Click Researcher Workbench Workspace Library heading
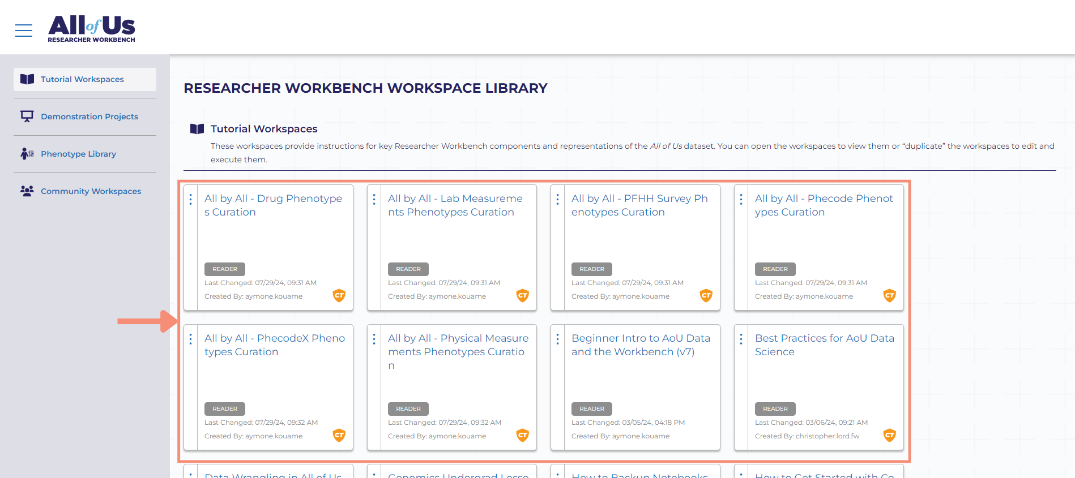1075x478 pixels. tap(366, 88)
